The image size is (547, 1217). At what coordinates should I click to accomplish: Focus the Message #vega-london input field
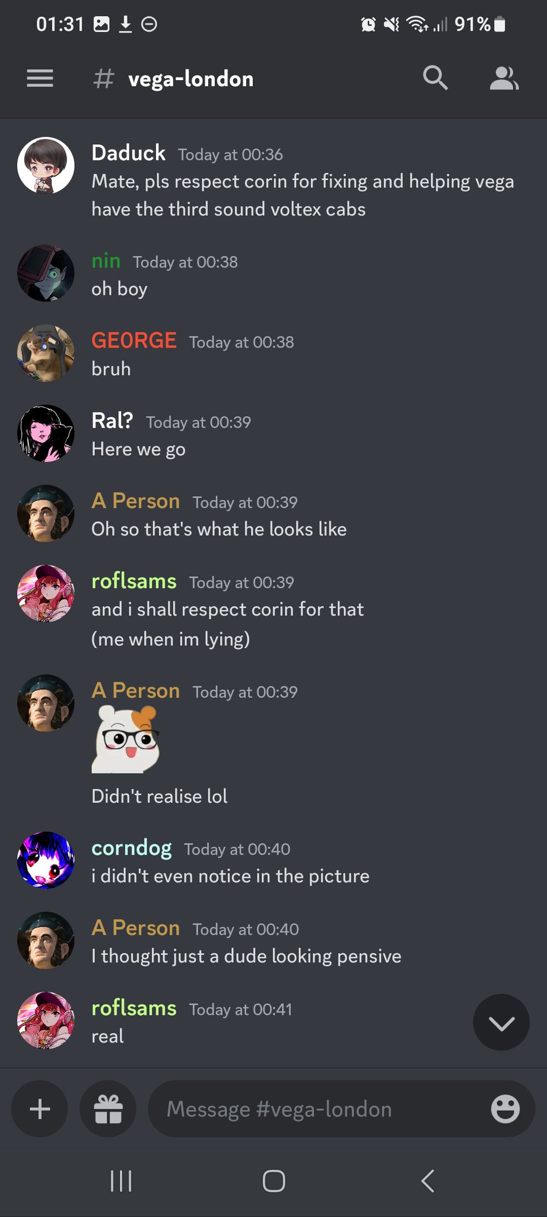pos(320,1109)
